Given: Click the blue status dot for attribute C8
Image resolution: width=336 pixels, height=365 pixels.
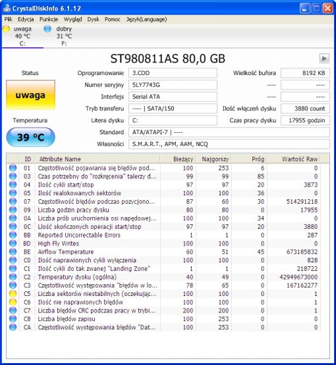Looking at the screenshot, I should [x=13, y=319].
